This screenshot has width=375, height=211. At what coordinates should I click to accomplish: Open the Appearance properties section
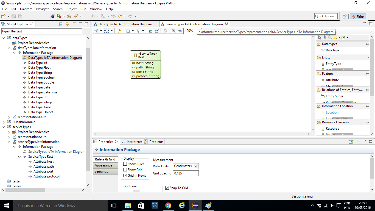point(103,165)
